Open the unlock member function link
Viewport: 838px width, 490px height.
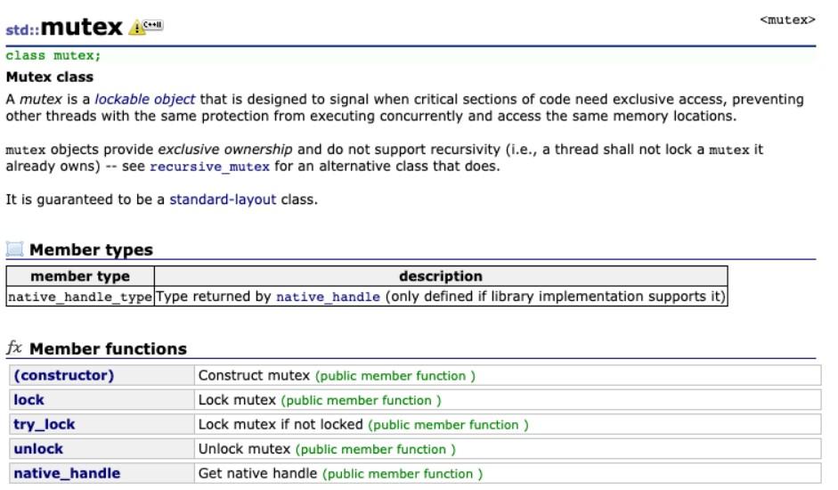(x=38, y=449)
